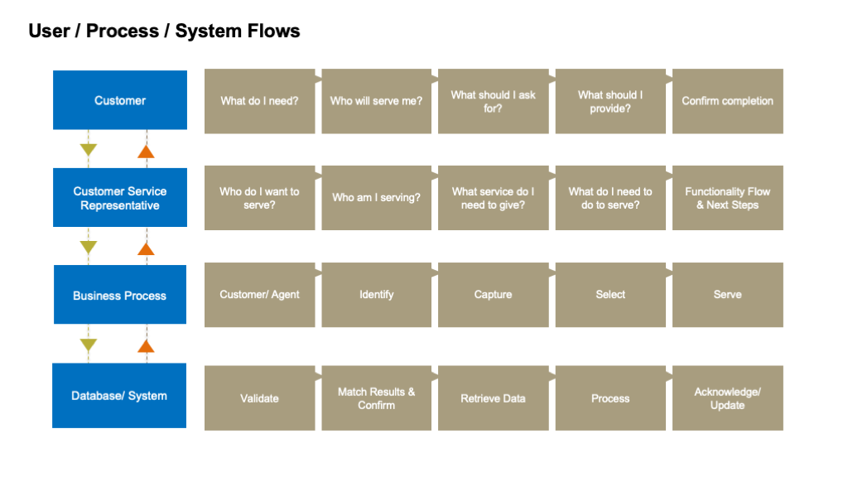Click the orange up arrow below Customer
This screenshot has width=848, height=477.
pos(147,151)
